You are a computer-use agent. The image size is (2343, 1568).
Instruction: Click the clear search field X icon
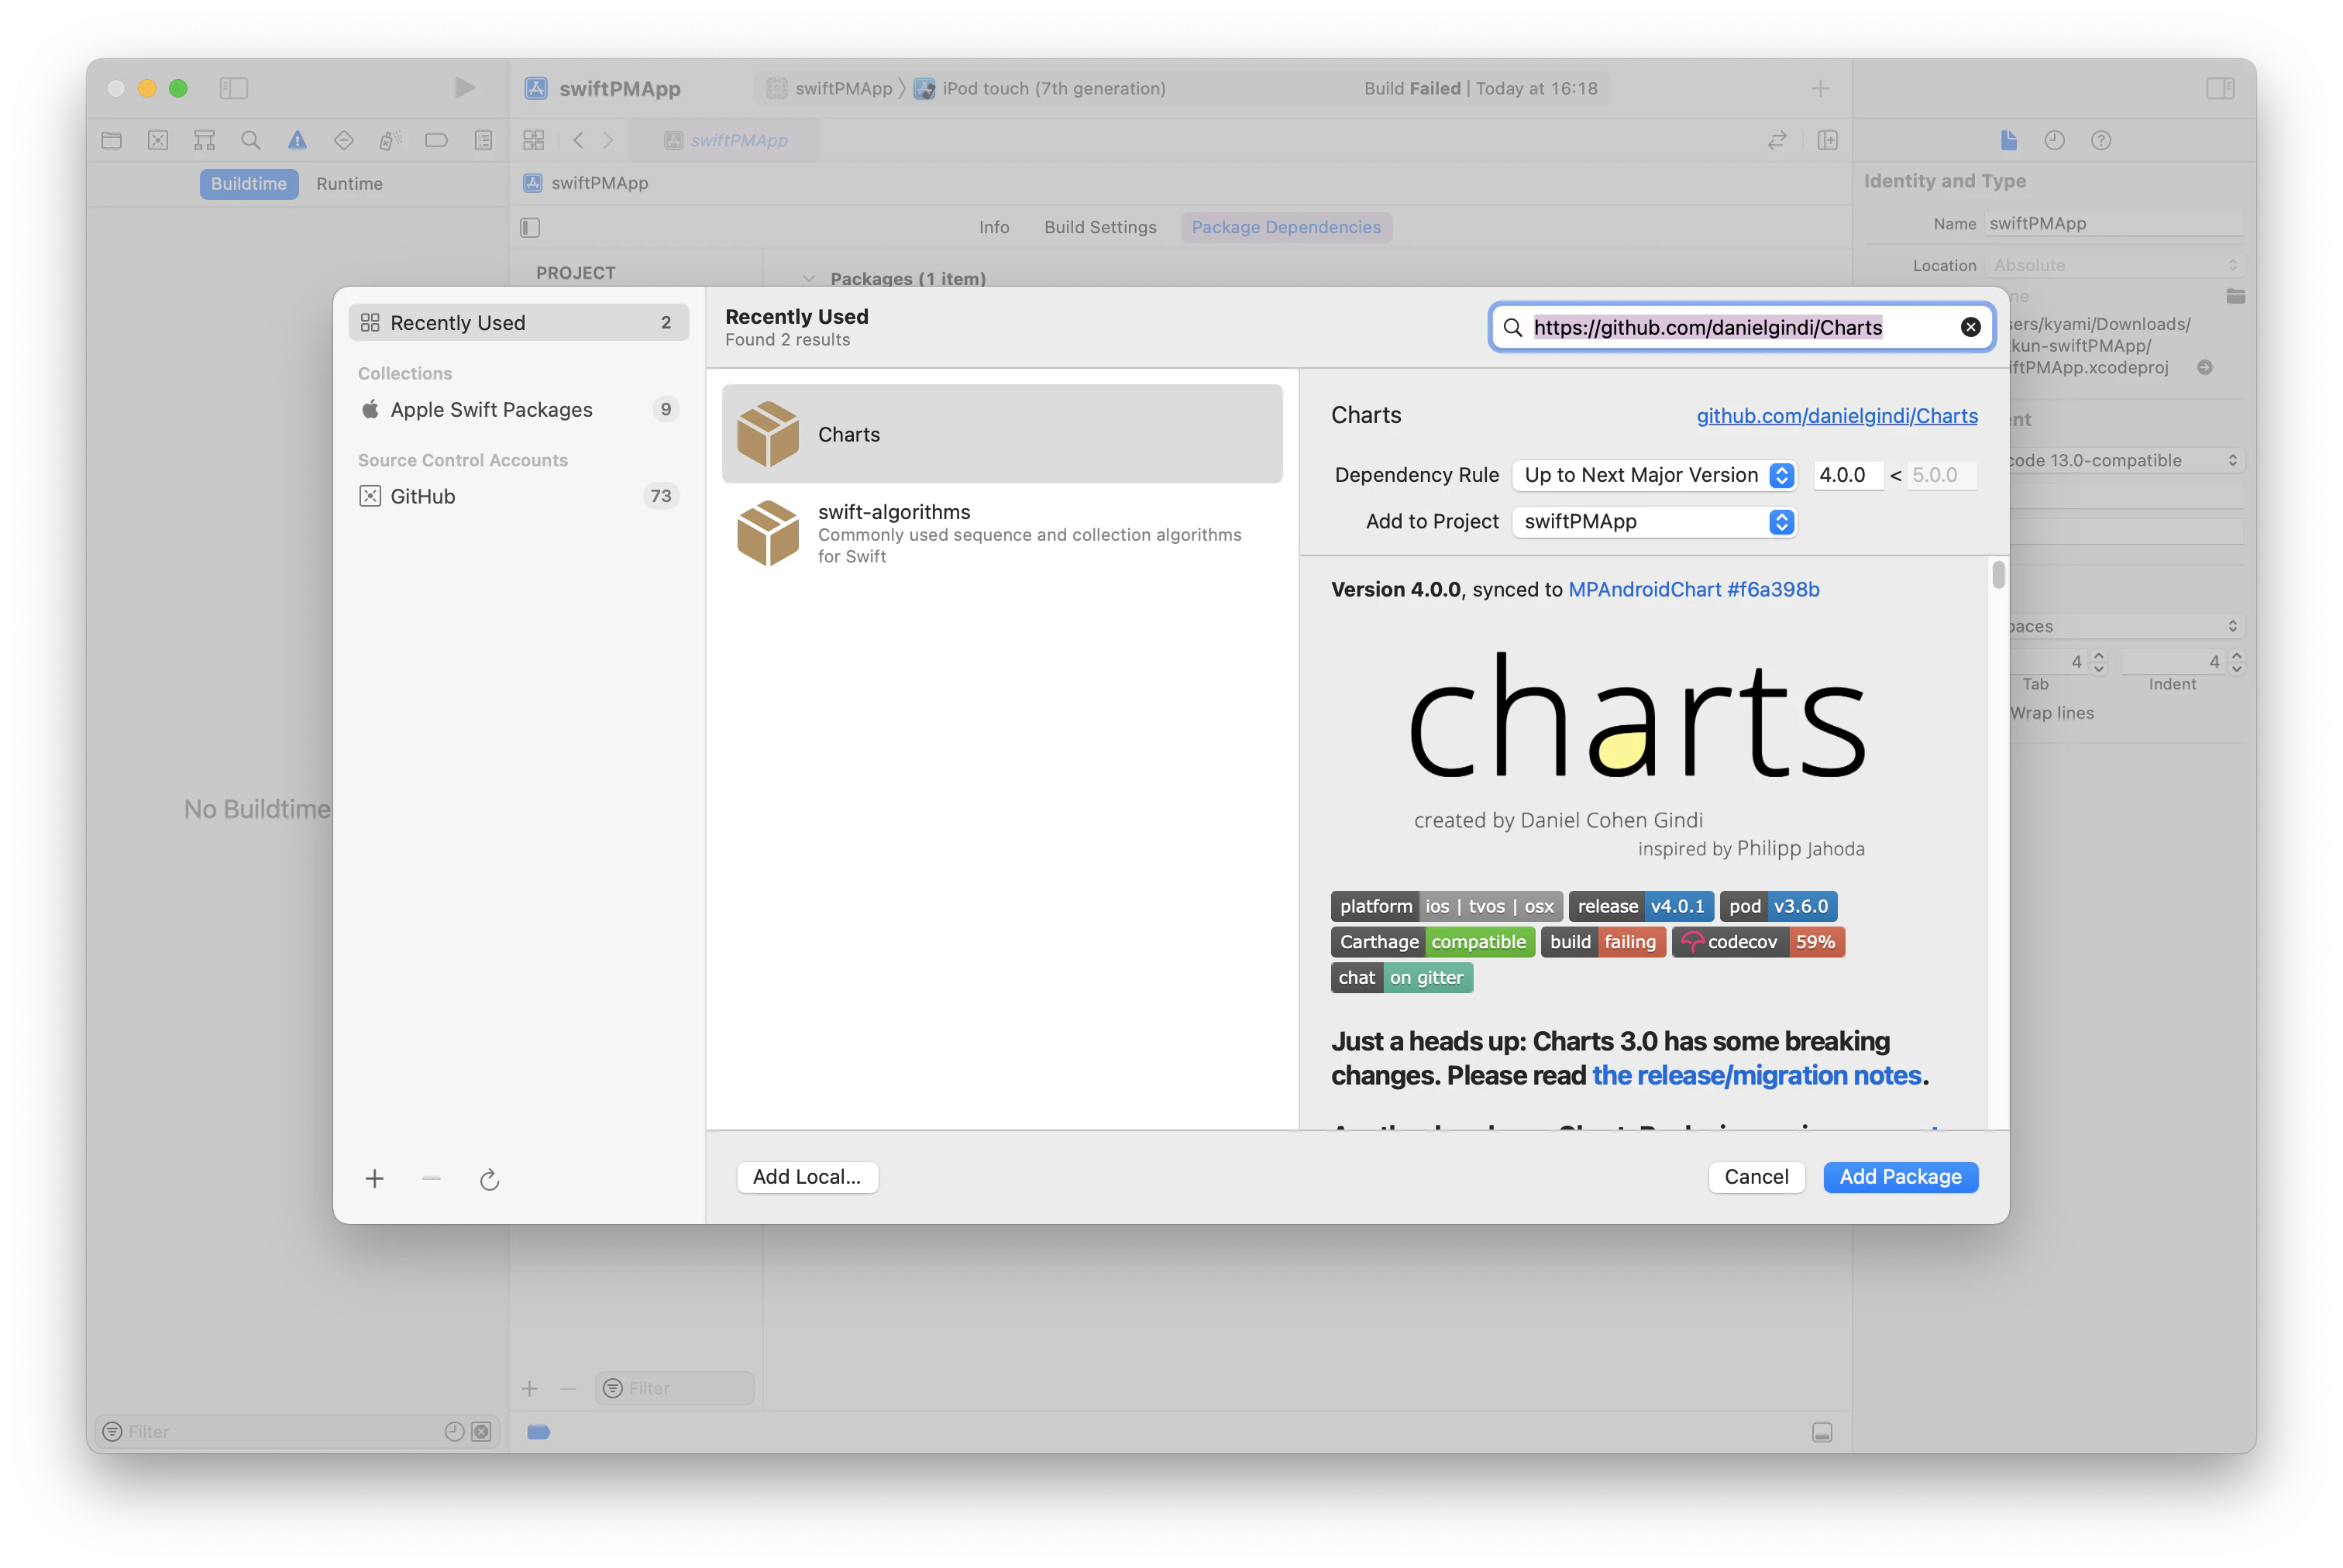pyautogui.click(x=1970, y=327)
